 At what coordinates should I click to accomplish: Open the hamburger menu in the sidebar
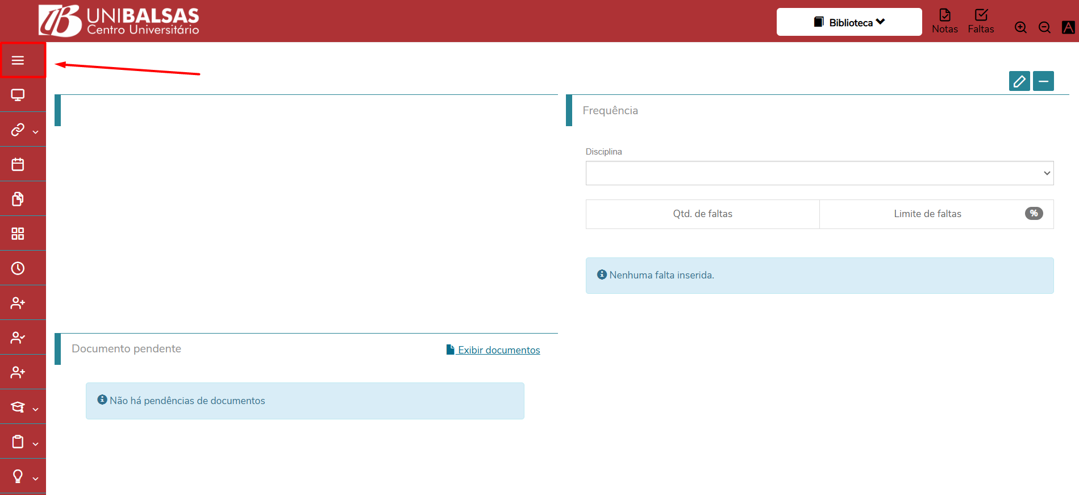18,60
